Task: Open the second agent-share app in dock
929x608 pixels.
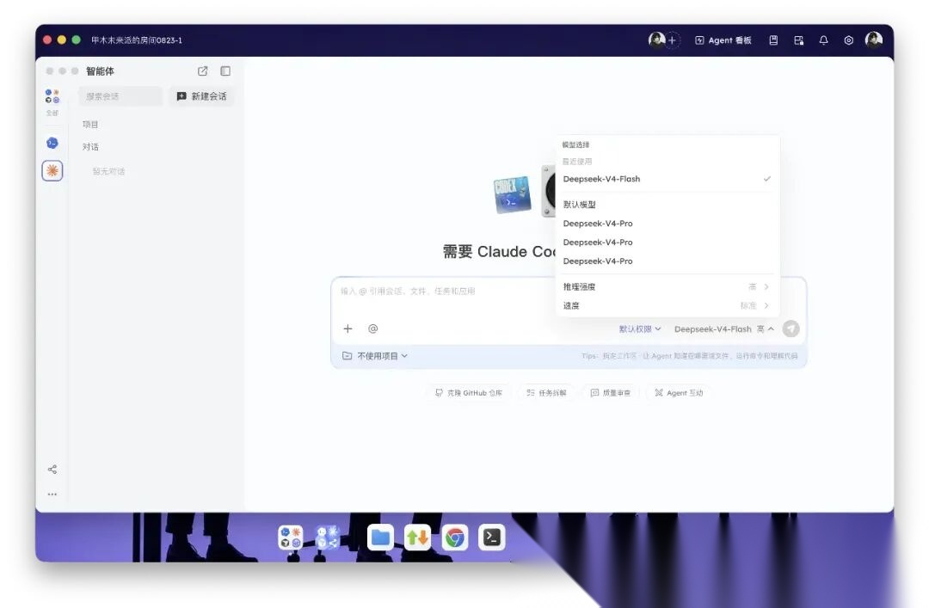Action: click(x=328, y=537)
